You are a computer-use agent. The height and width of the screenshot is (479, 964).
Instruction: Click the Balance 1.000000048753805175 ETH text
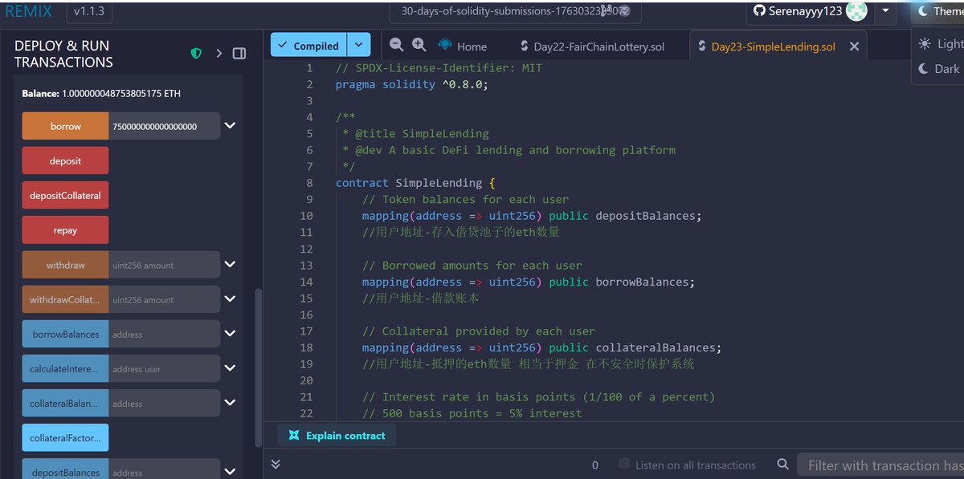tap(101, 93)
